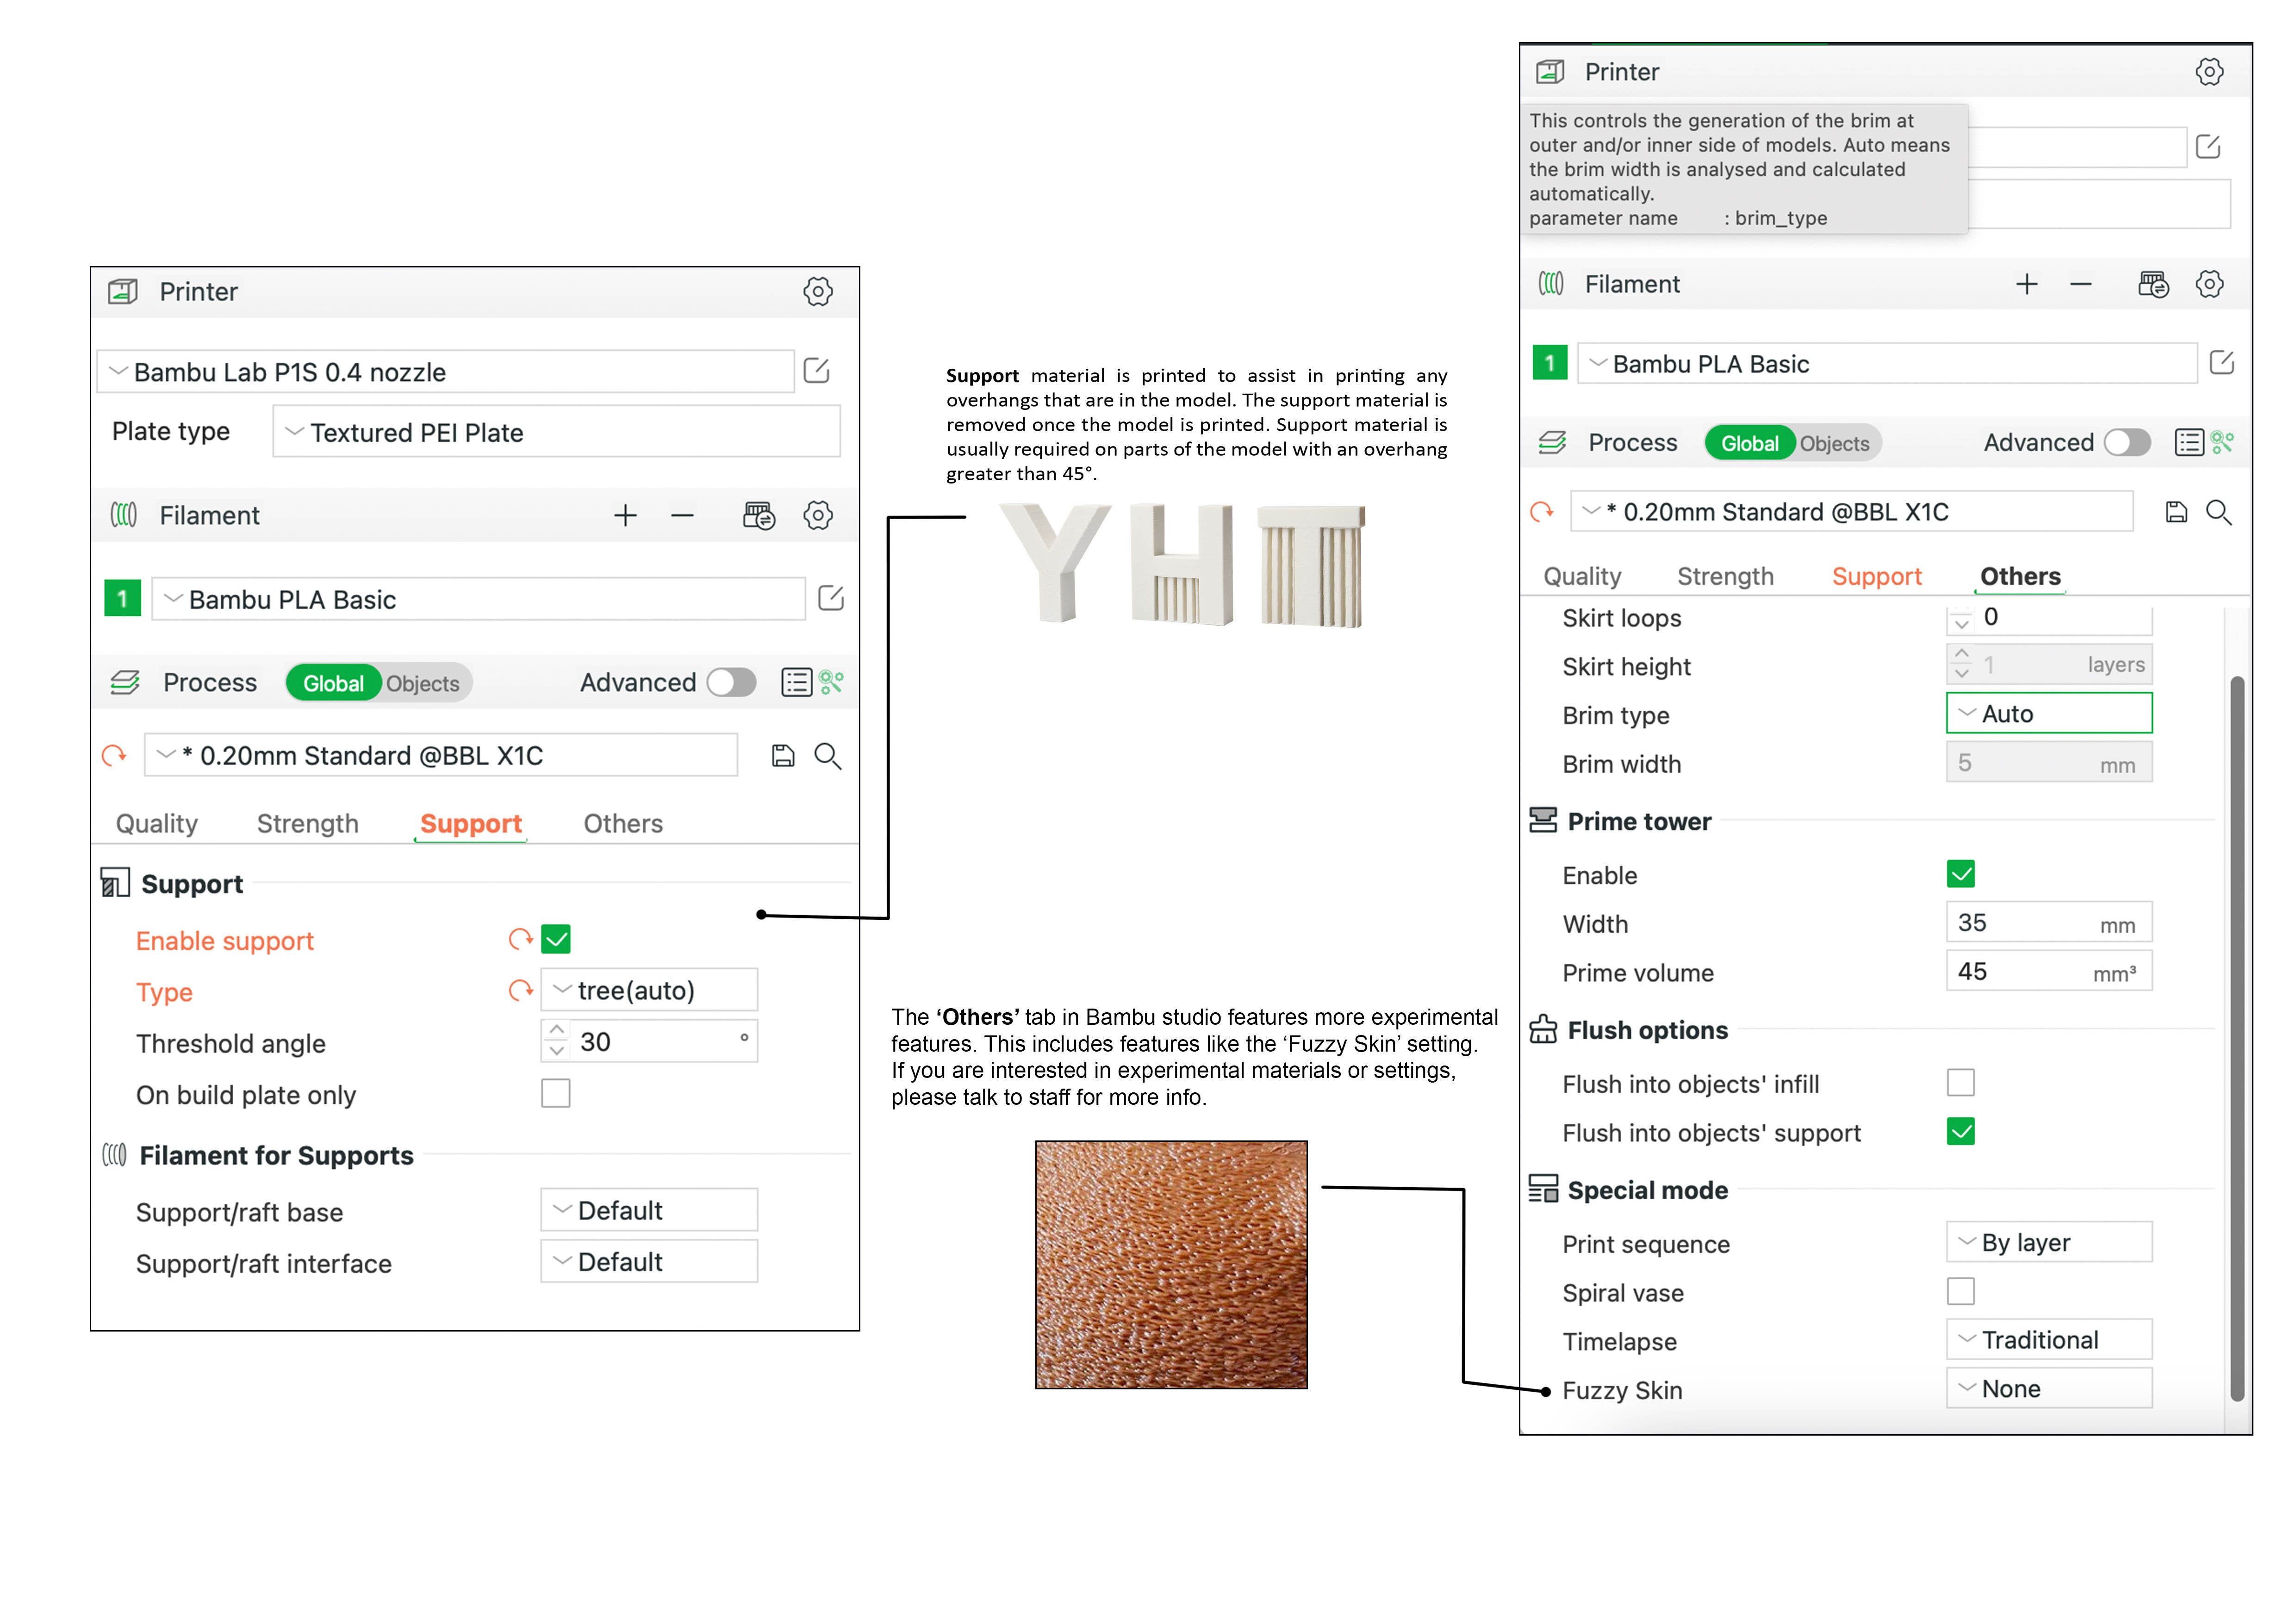The width and height of the screenshot is (2296, 1623).
Task: Turn on the left panel Advanced toggle
Action: pyautogui.click(x=731, y=682)
